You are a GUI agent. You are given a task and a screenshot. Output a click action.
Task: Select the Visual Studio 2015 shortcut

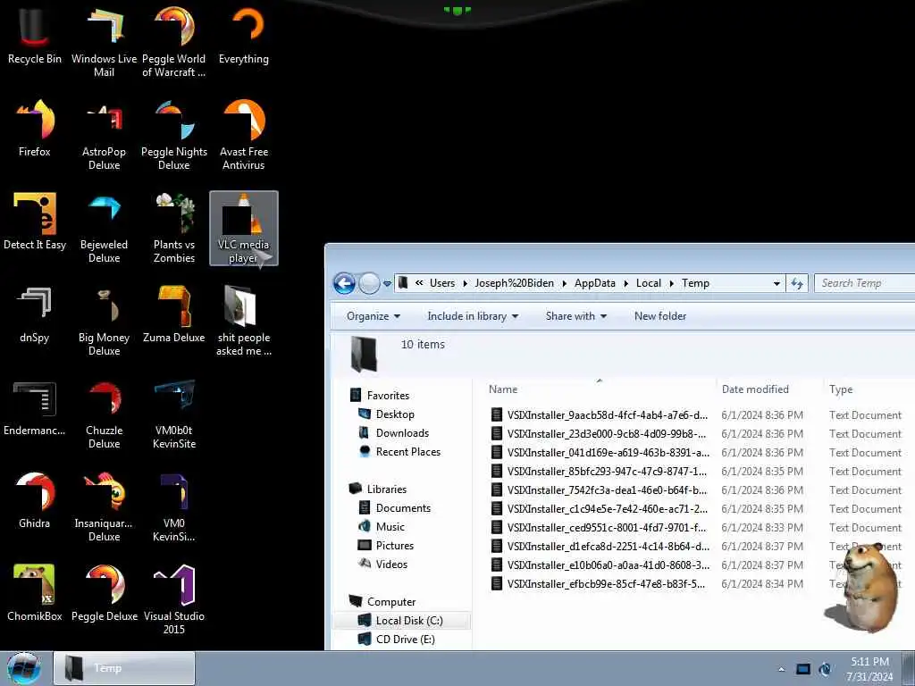[174, 598]
